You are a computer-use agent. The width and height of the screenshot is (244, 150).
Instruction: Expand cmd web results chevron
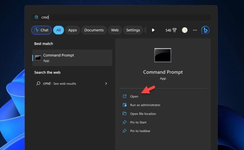106,84
